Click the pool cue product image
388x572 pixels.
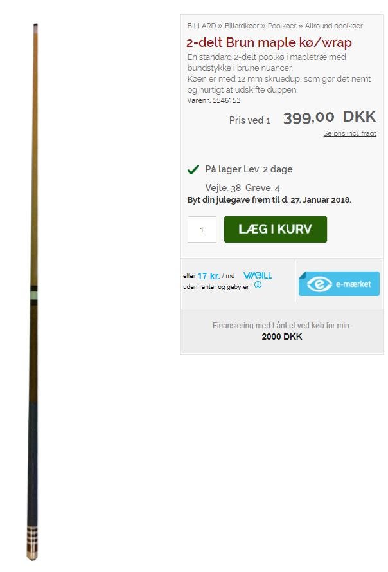click(33, 292)
